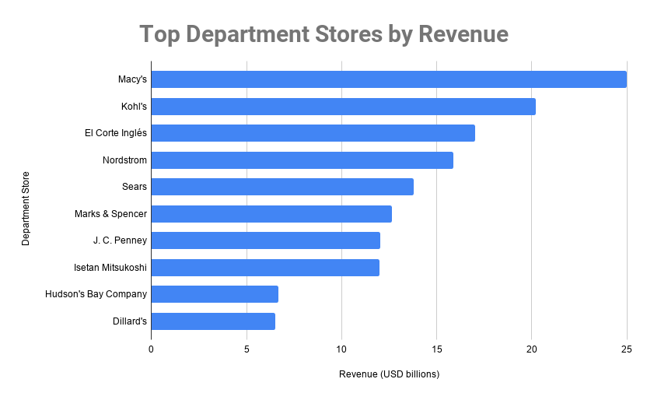Select the '10' tick label on horizontal axis
This screenshot has height=400, width=647.
(341, 349)
